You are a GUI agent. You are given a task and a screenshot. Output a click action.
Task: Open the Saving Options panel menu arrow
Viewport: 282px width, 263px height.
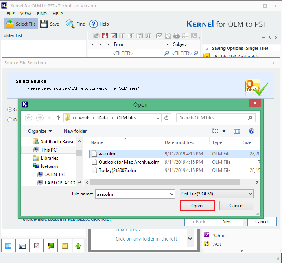point(264,38)
